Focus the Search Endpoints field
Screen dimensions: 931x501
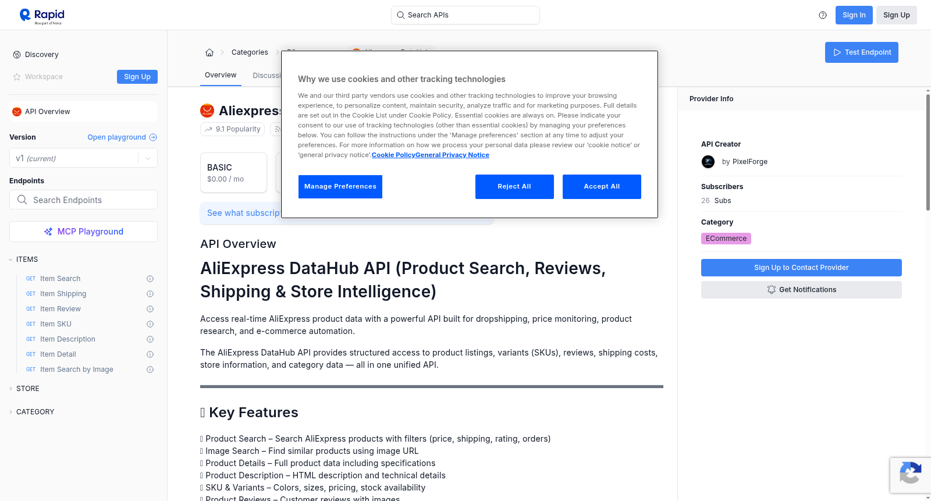click(83, 200)
